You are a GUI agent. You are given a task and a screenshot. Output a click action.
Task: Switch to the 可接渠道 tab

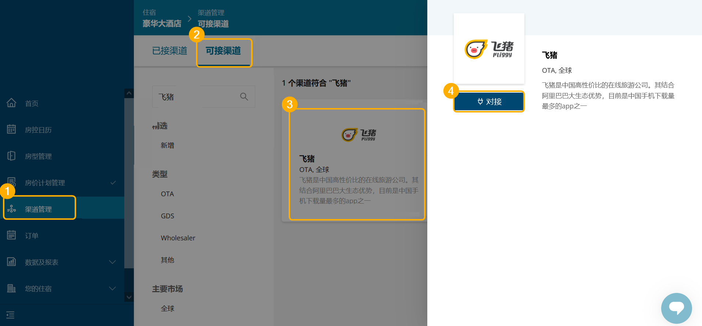pyautogui.click(x=223, y=51)
